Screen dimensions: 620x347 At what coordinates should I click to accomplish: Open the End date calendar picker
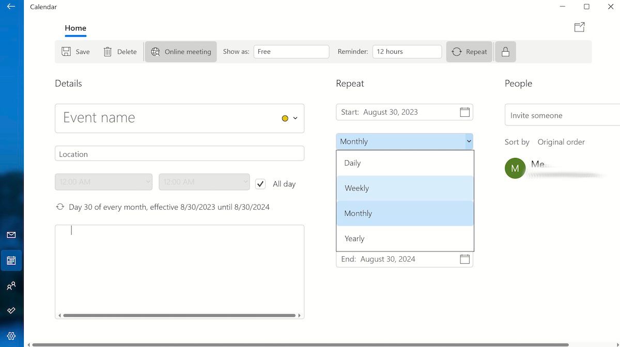[x=464, y=259]
